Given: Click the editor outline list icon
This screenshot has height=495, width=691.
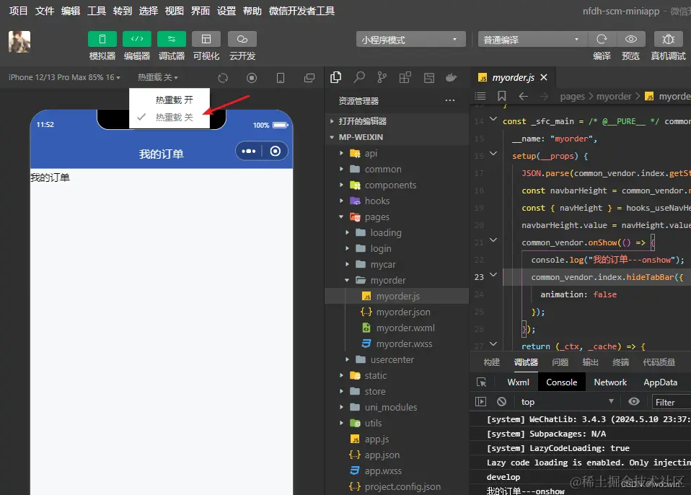Looking at the screenshot, I should pyautogui.click(x=480, y=96).
